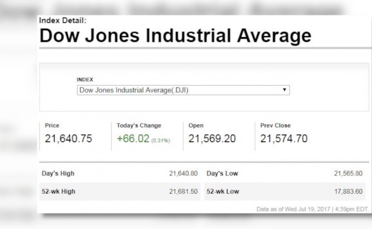The width and height of the screenshot is (372, 229).
Task: Select the Price value 21,640.75
Action: tap(68, 138)
